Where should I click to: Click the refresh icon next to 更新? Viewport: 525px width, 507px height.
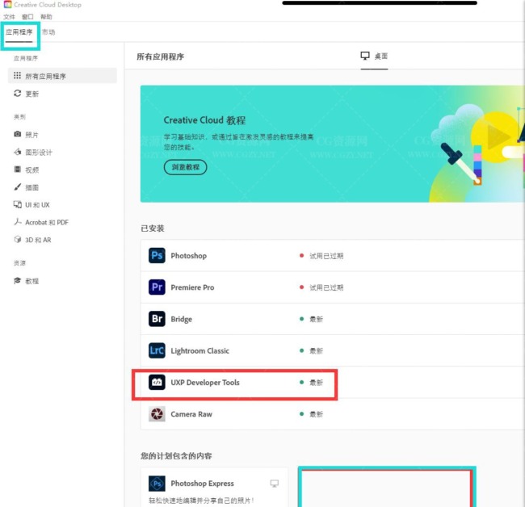[18, 94]
